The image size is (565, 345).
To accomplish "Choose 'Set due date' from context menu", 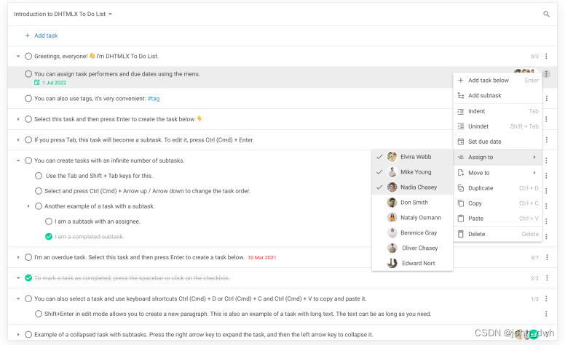I will click(x=497, y=142).
